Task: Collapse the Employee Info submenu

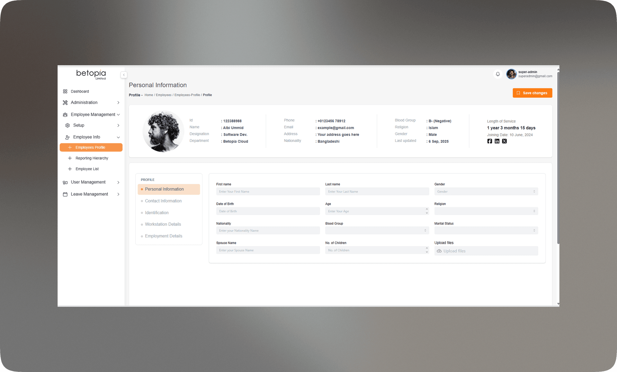Action: pos(118,137)
